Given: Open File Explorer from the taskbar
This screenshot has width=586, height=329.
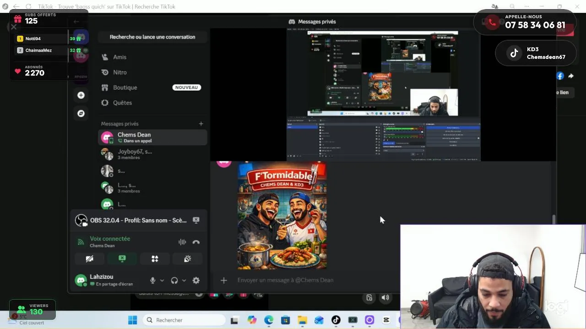Looking at the screenshot, I should (x=302, y=320).
